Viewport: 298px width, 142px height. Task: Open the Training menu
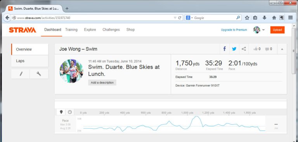(71, 29)
